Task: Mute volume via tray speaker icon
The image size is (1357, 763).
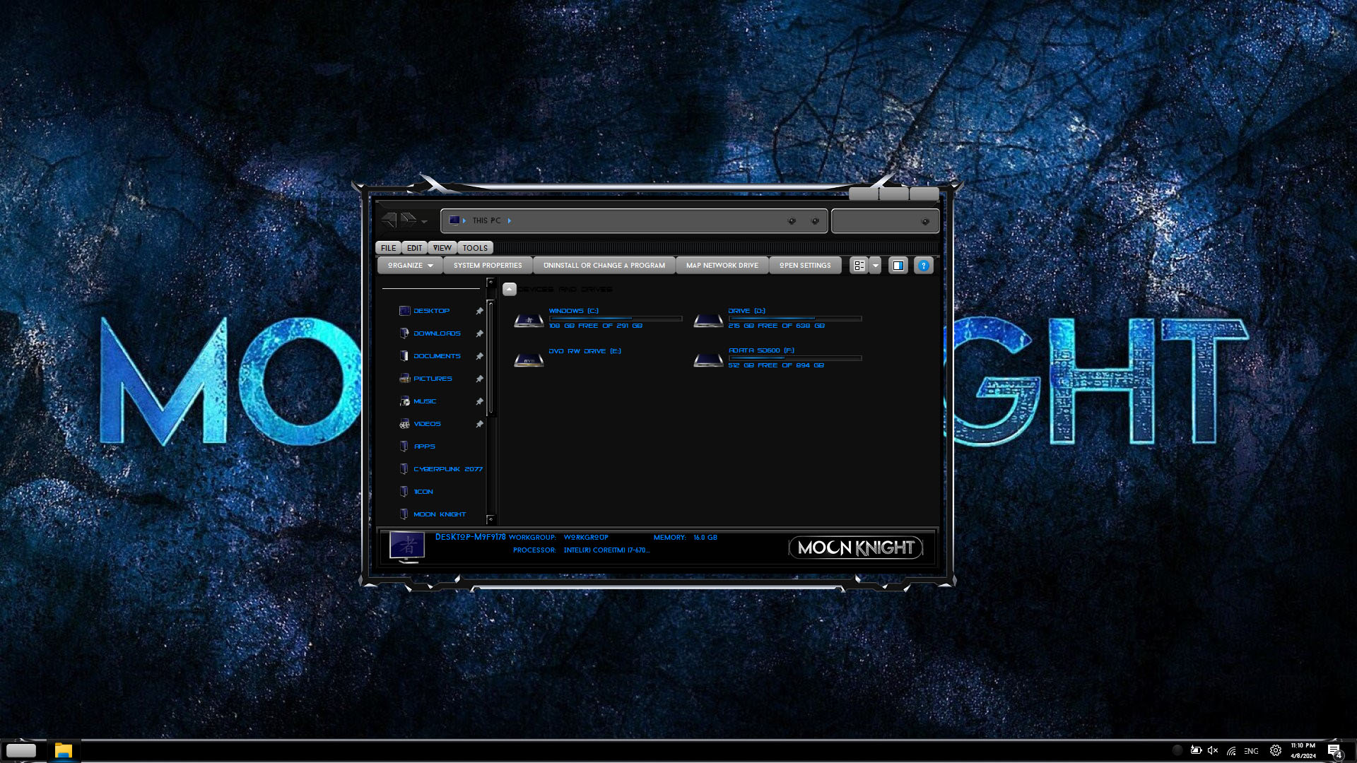Action: [x=1213, y=750]
